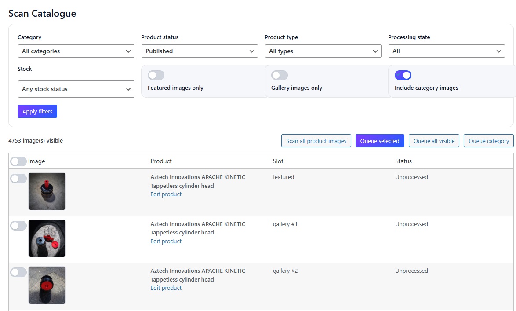Screen dimensions: 516x311
Task: Enable the Featured images only toggle
Action: tap(156, 75)
